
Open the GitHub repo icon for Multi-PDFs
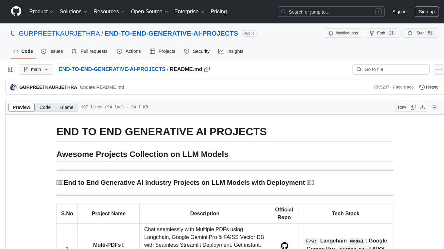pos(284,245)
